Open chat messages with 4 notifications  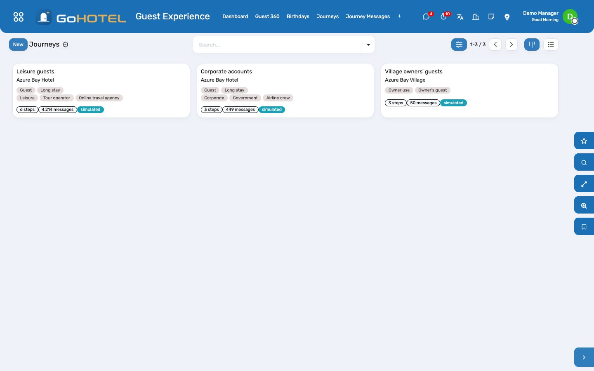tap(426, 16)
